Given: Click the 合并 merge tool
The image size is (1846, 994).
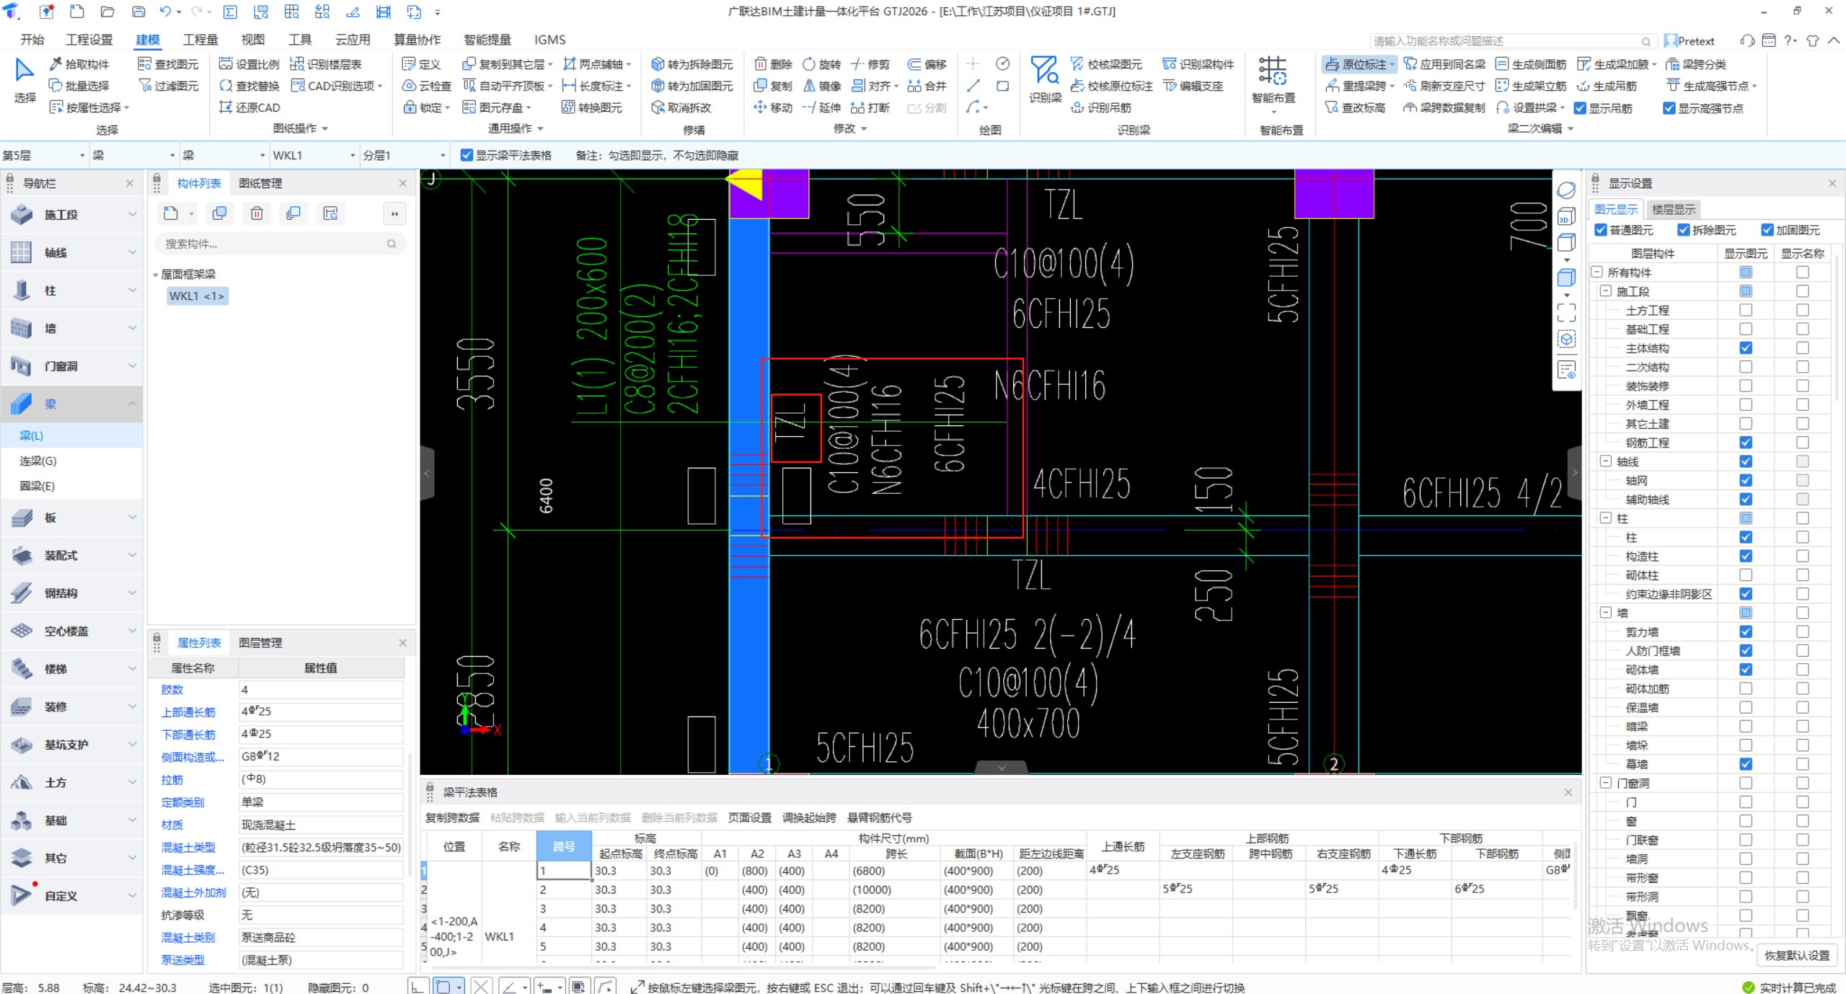Looking at the screenshot, I should pyautogui.click(x=927, y=86).
